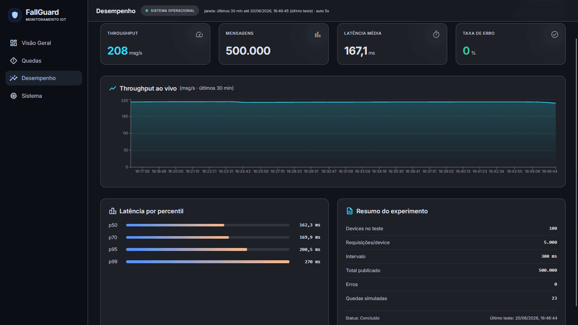Click the FallGuard shield logo
This screenshot has width=578, height=325.
pos(15,15)
